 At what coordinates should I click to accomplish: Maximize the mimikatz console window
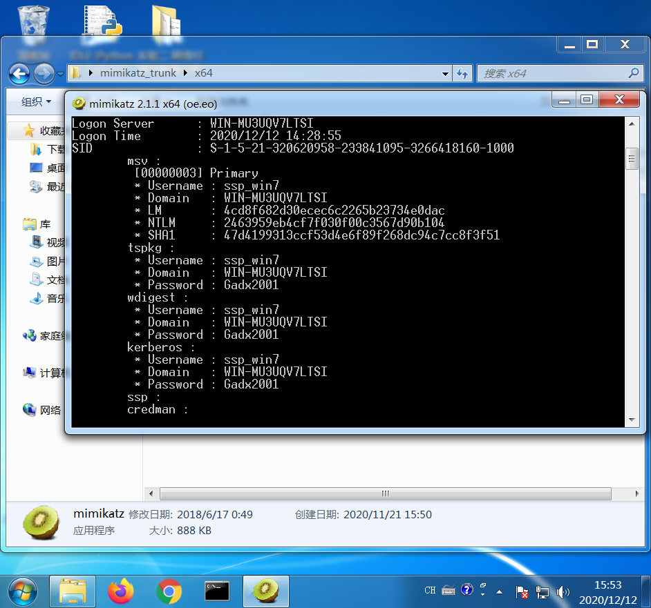(587, 99)
